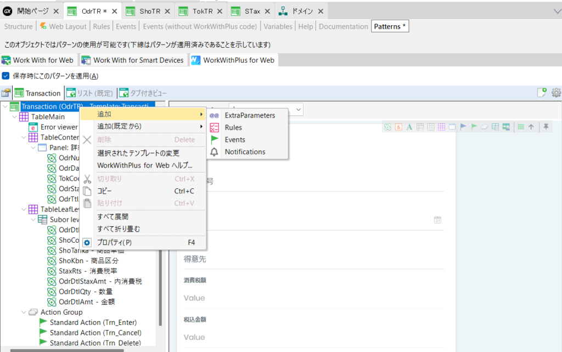This screenshot has width=562, height=352.
Task: Click コピー (Copy) in the context menu
Action: [104, 191]
